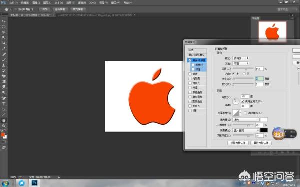Viewport: 300px width, 187px height.
Task: Select the Zoom tool
Action: [x=4, y=126]
